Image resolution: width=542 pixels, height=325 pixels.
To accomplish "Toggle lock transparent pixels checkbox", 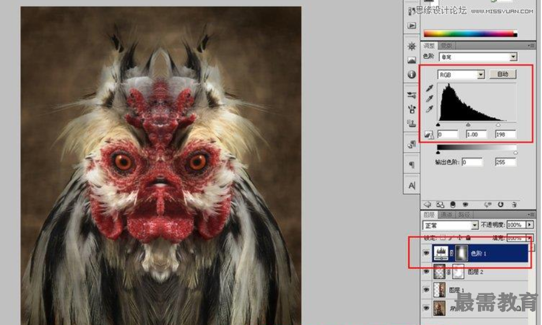I will [443, 238].
